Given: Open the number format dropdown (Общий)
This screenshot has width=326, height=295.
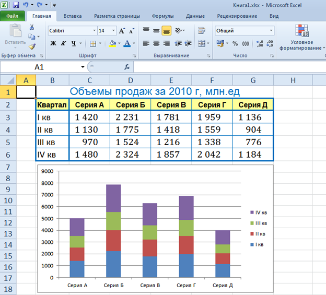Looking at the screenshot, I should point(271,31).
